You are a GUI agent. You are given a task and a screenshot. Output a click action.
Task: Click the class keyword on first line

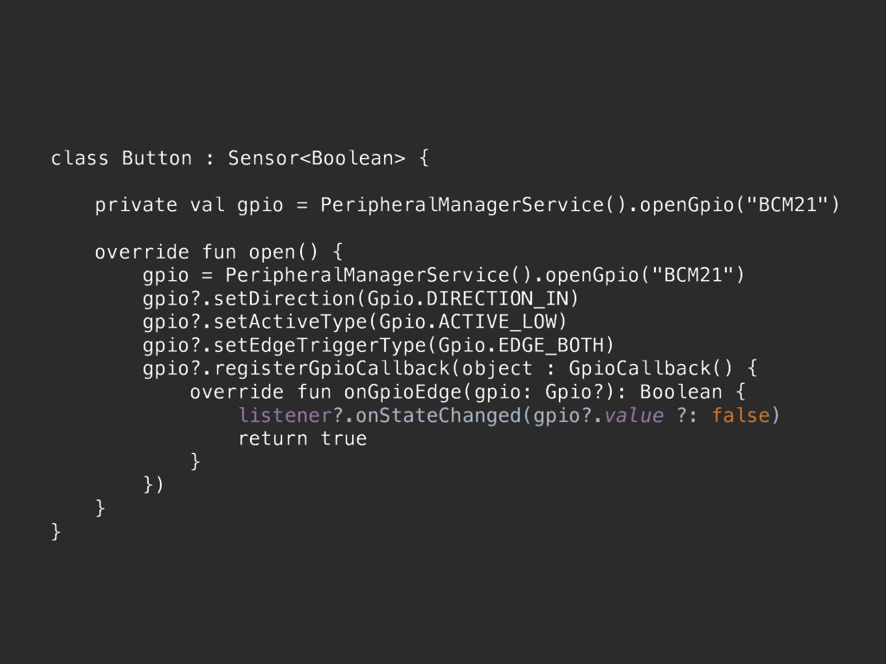click(x=79, y=158)
